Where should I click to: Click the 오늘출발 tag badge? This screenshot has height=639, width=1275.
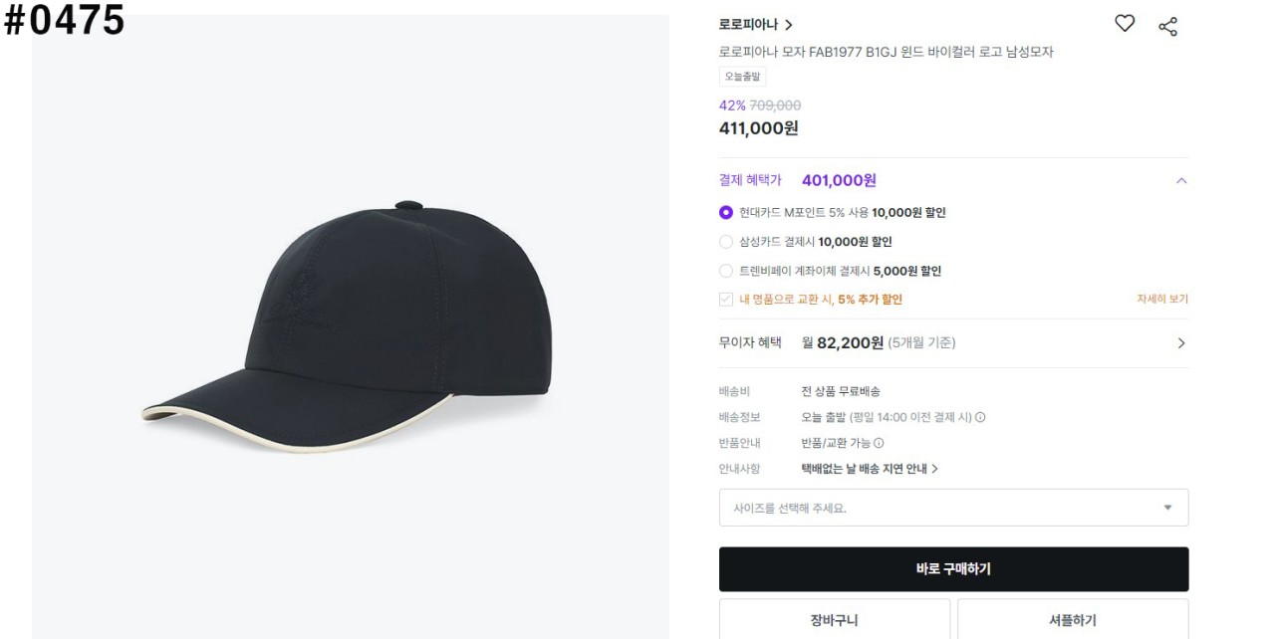pos(742,77)
